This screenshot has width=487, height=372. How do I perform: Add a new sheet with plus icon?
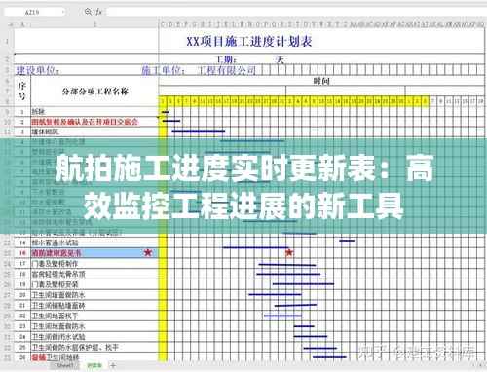(113, 365)
